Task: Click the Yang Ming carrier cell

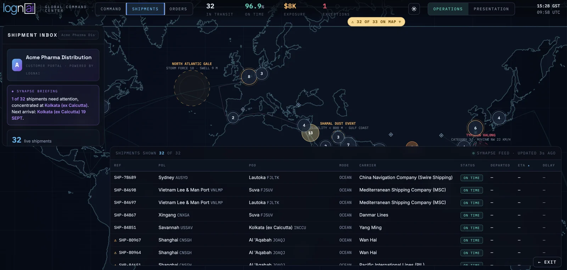Action: tap(370, 227)
